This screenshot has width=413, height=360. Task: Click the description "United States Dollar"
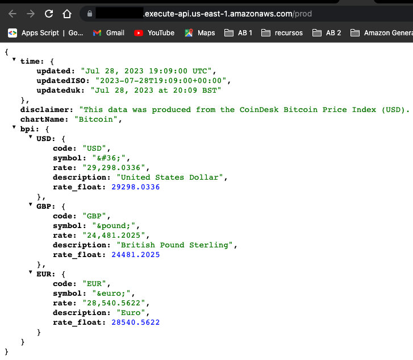170,177
